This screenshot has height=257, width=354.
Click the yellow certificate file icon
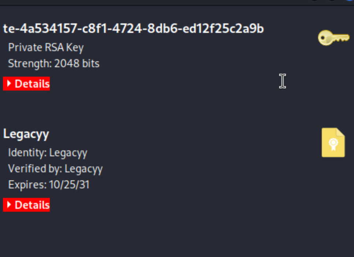tap(333, 142)
